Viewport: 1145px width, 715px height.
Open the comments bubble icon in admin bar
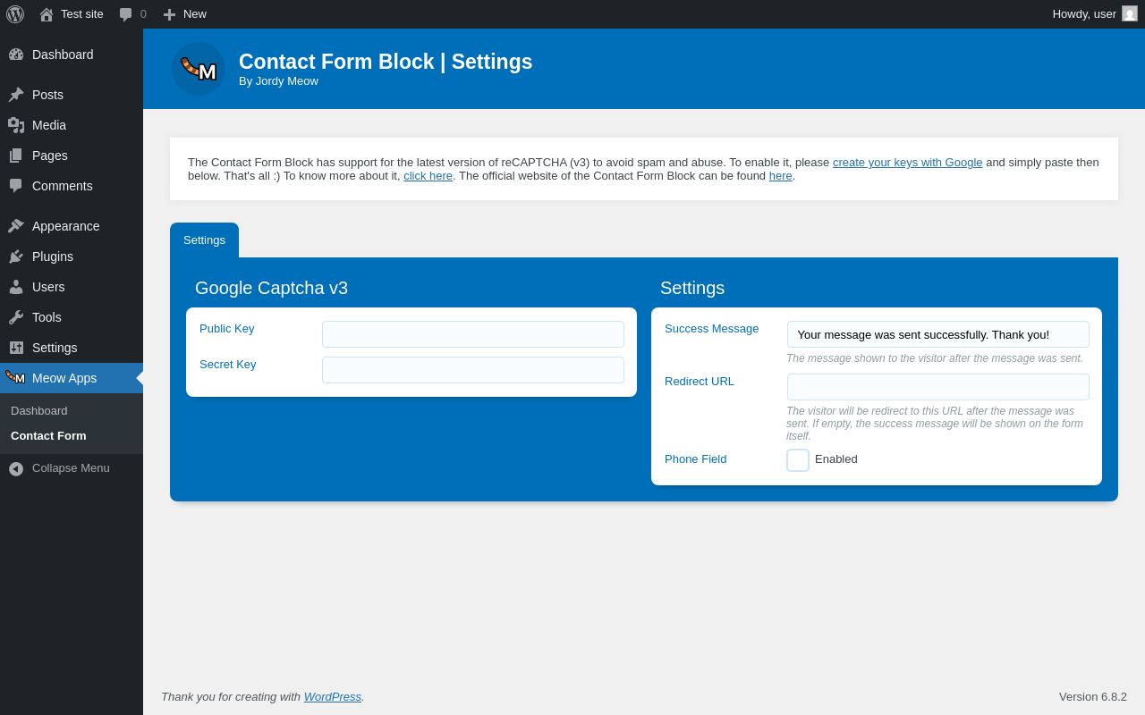126,14
